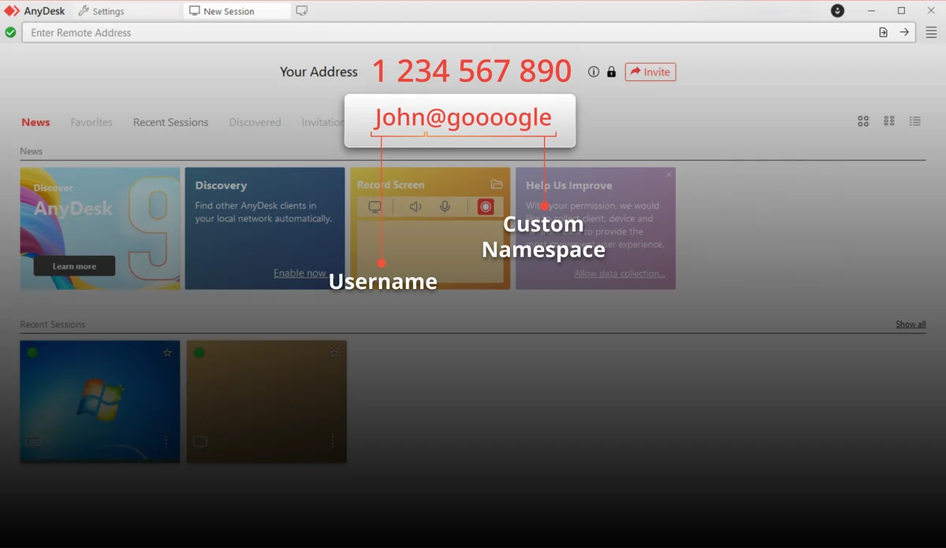Click the green online dot on the Windows 7 session
Viewport: 946px width, 548px height.
32,353
